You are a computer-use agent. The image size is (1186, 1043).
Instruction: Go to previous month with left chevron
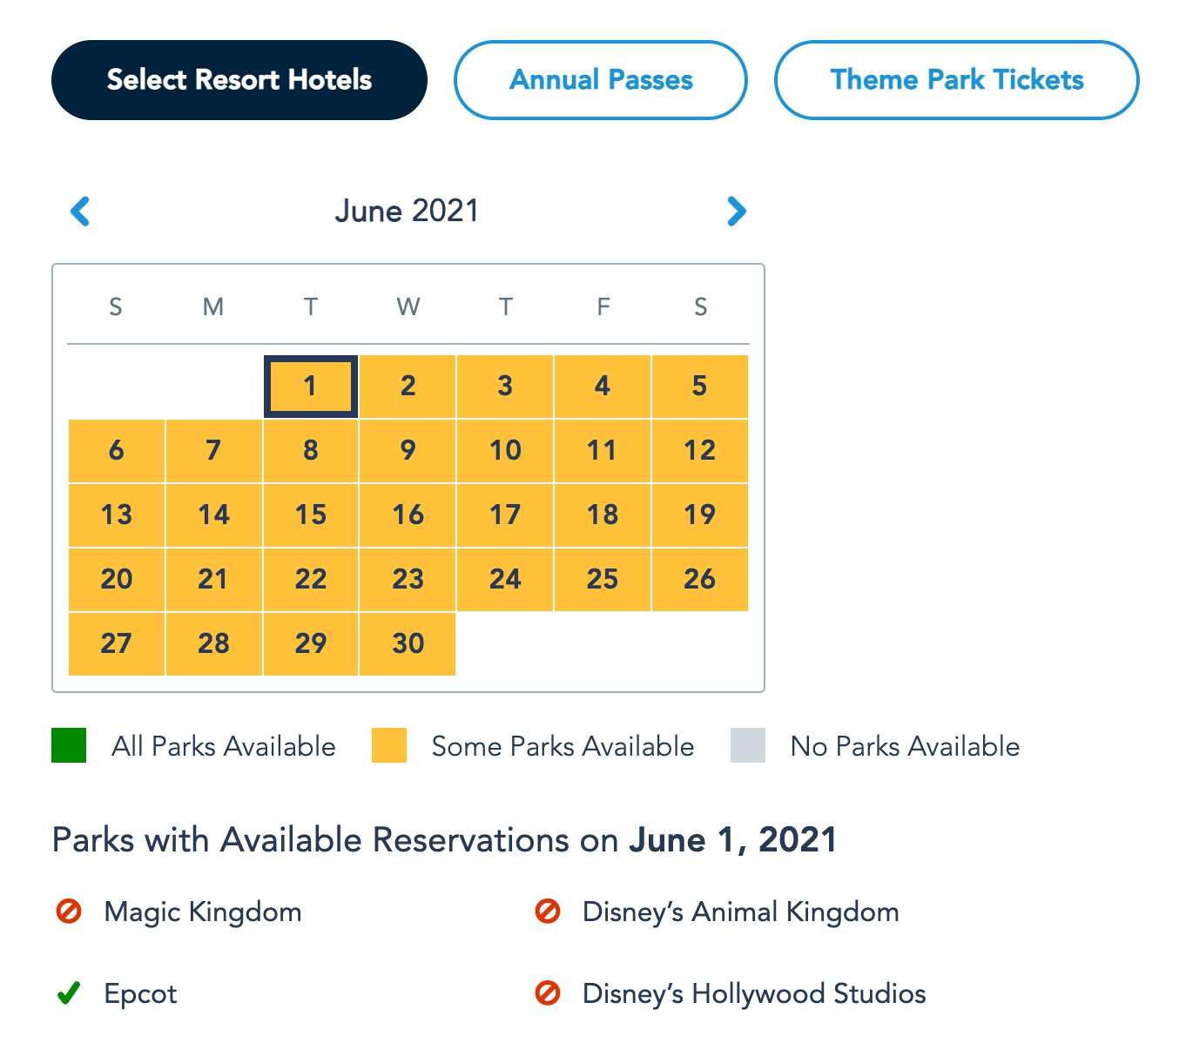[x=80, y=212]
